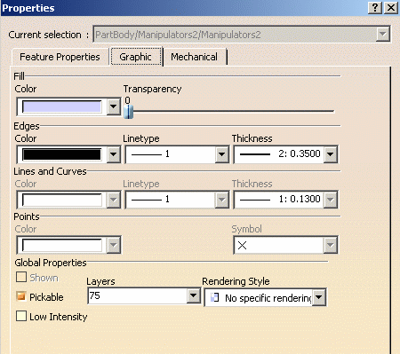Open the Points Symbol dropdown

point(331,245)
